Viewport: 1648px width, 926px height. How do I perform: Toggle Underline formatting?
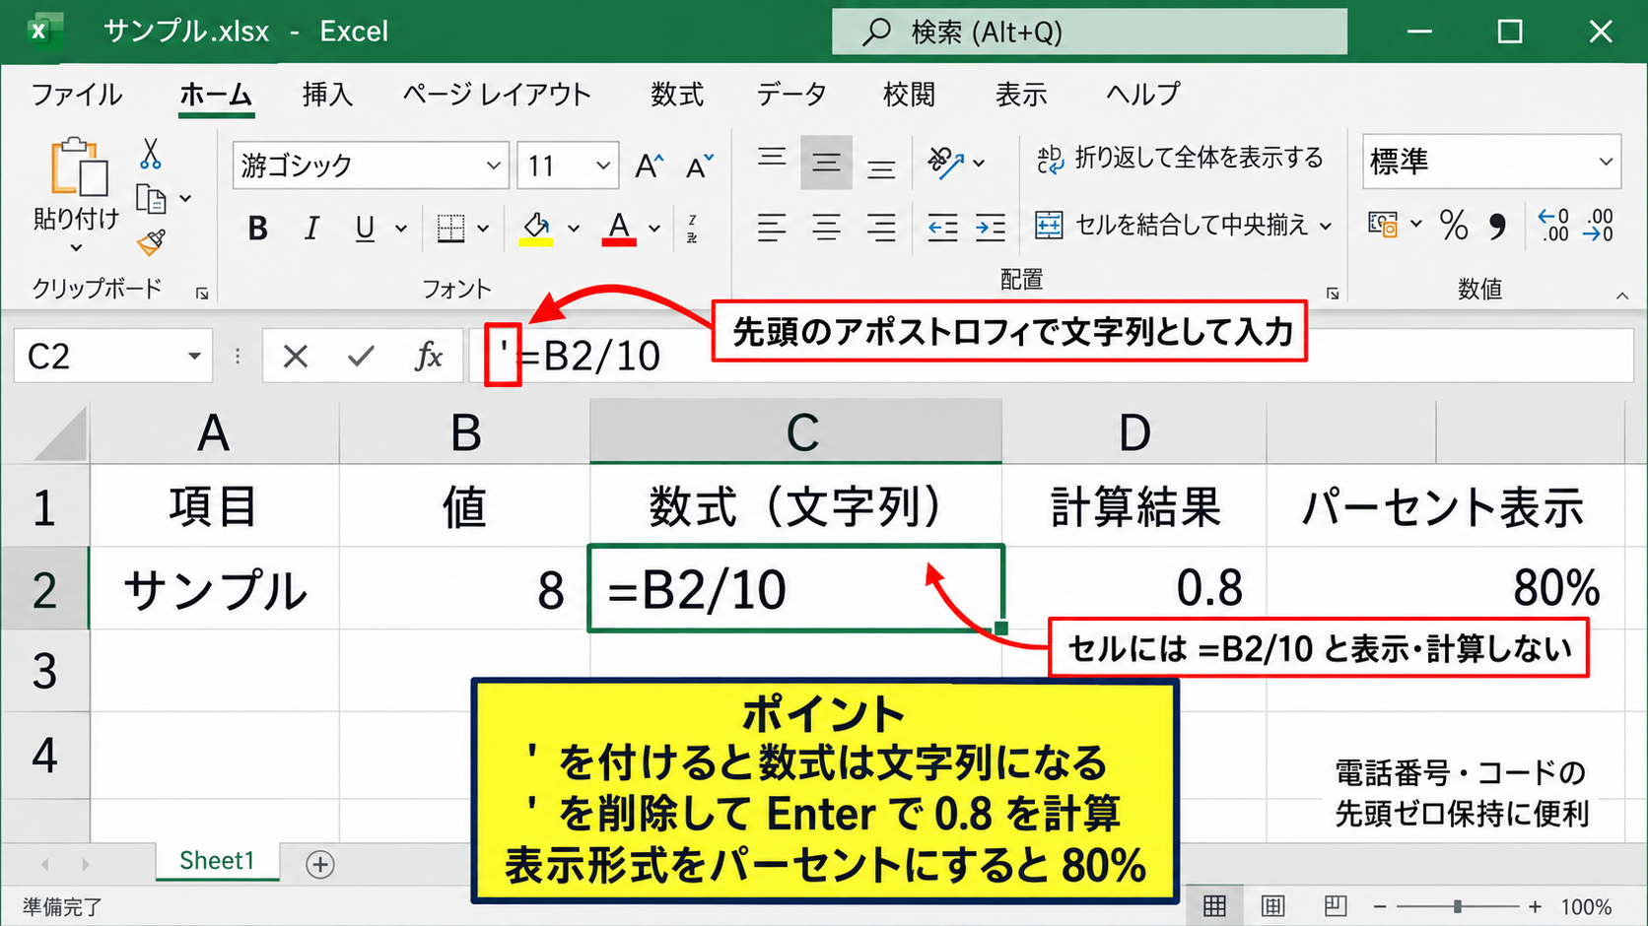pyautogui.click(x=365, y=229)
